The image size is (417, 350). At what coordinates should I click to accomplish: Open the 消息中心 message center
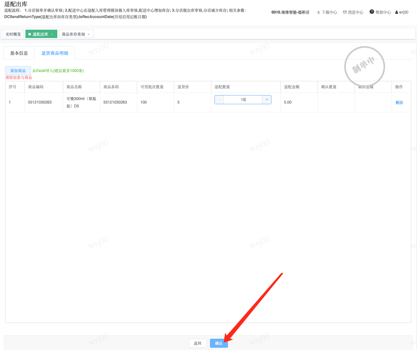[x=353, y=12]
